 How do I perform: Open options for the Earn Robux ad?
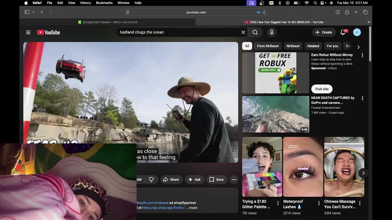pos(362,55)
